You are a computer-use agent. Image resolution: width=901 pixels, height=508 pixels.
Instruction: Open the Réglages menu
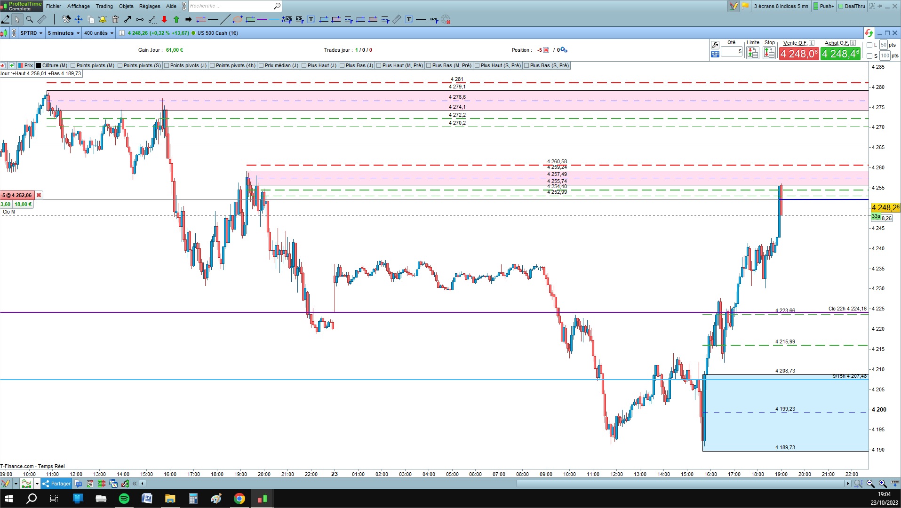tap(150, 6)
